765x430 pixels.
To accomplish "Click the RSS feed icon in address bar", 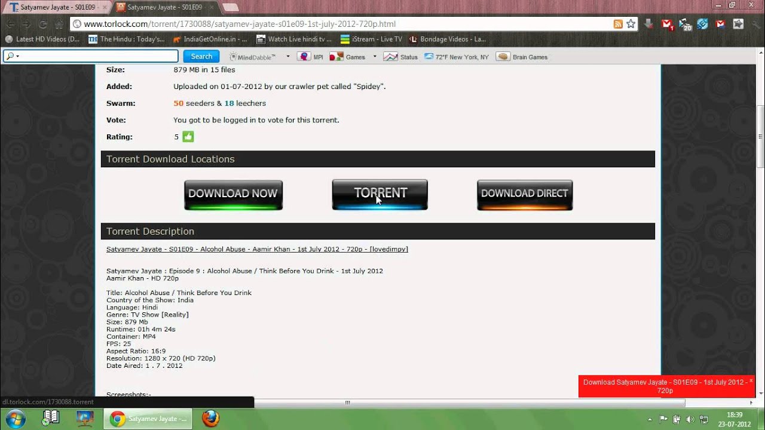I will [619, 24].
